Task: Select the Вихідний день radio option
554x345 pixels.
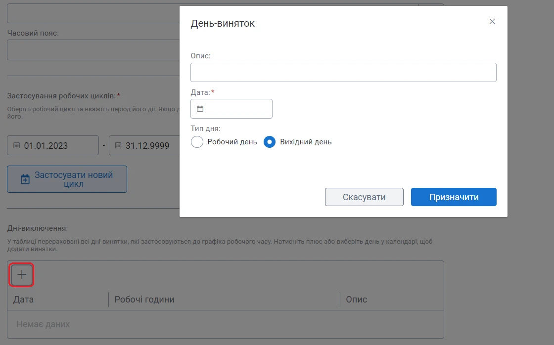Action: [270, 142]
